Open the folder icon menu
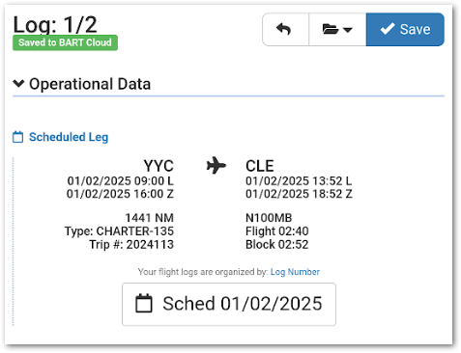This screenshot has height=353, width=461. [x=337, y=30]
